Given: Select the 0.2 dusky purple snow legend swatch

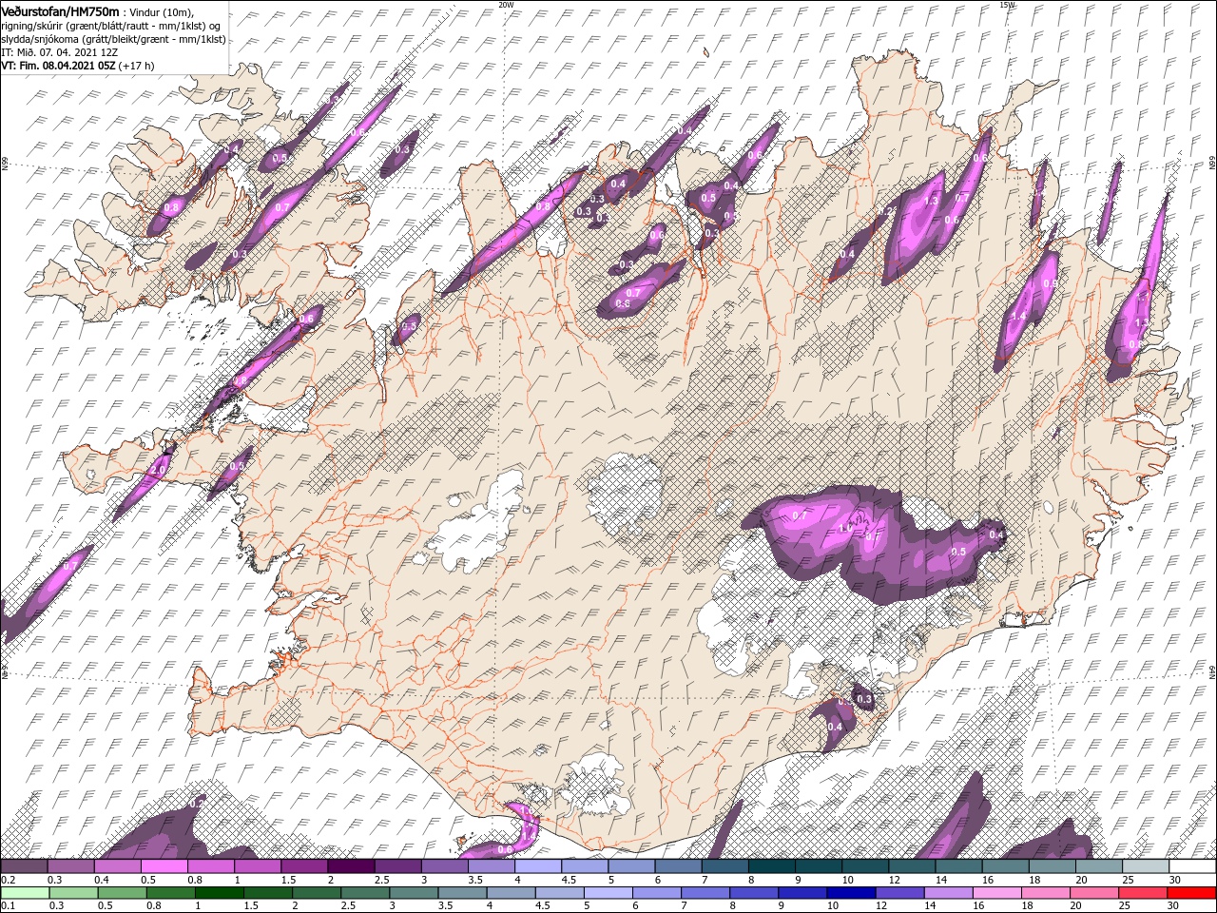Looking at the screenshot, I should 24,865.
